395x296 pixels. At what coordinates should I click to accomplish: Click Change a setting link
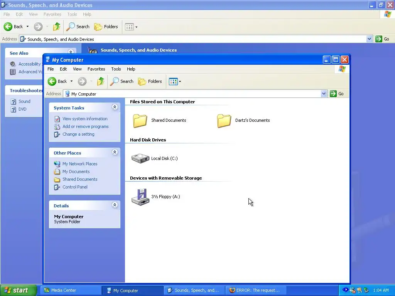click(78, 135)
